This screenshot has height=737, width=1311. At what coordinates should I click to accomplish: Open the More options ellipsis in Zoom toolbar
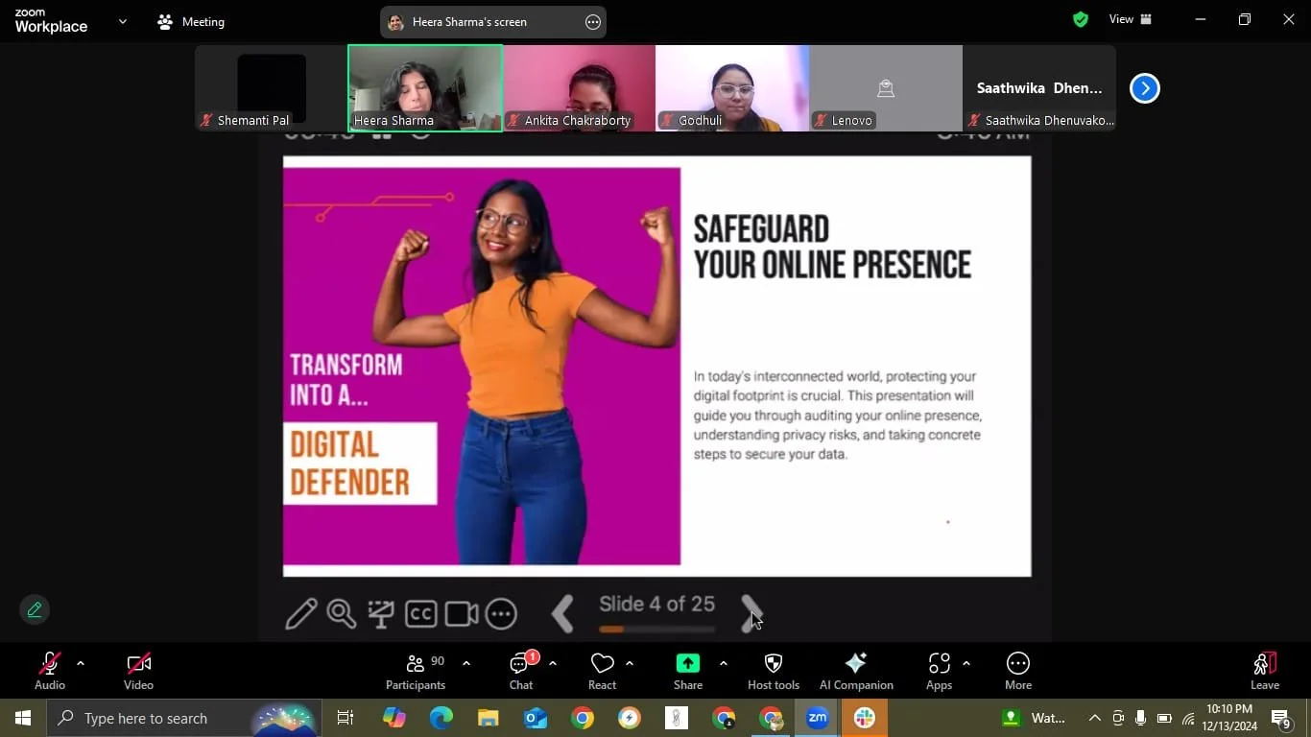click(1018, 671)
